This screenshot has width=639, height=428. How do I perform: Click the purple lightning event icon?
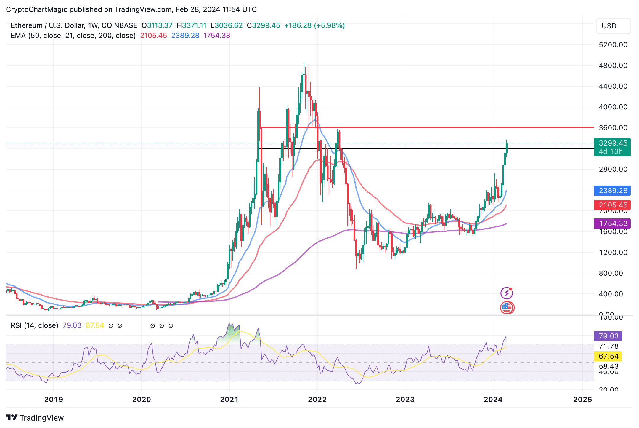click(507, 293)
